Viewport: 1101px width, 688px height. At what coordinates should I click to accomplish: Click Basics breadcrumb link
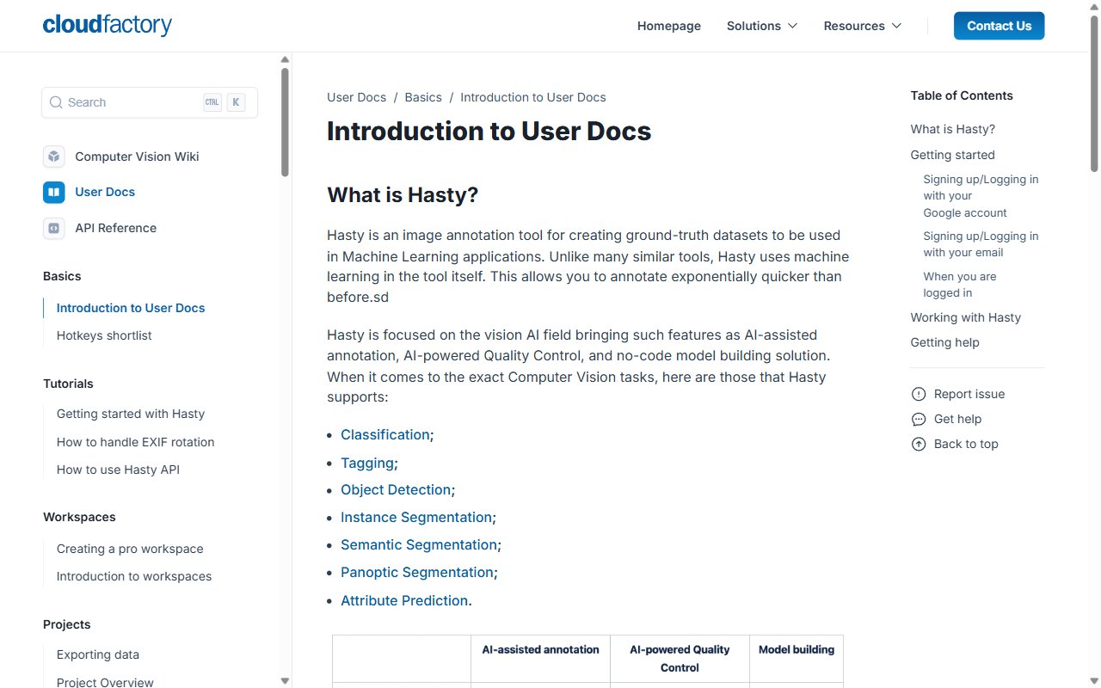[x=423, y=97]
